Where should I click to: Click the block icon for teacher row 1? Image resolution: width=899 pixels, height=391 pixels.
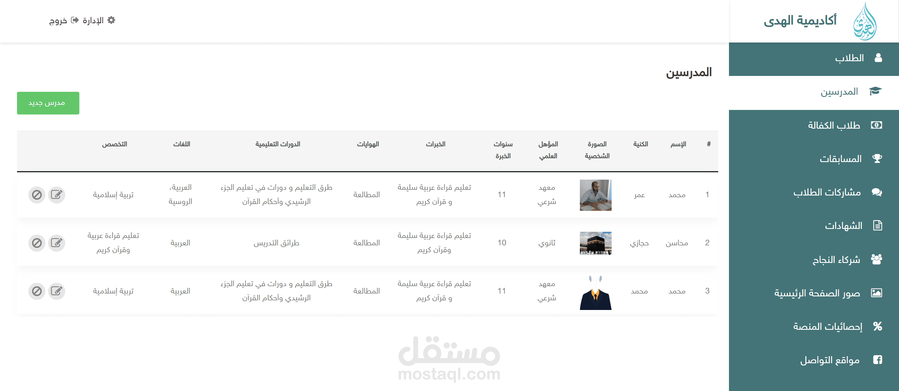tap(37, 195)
